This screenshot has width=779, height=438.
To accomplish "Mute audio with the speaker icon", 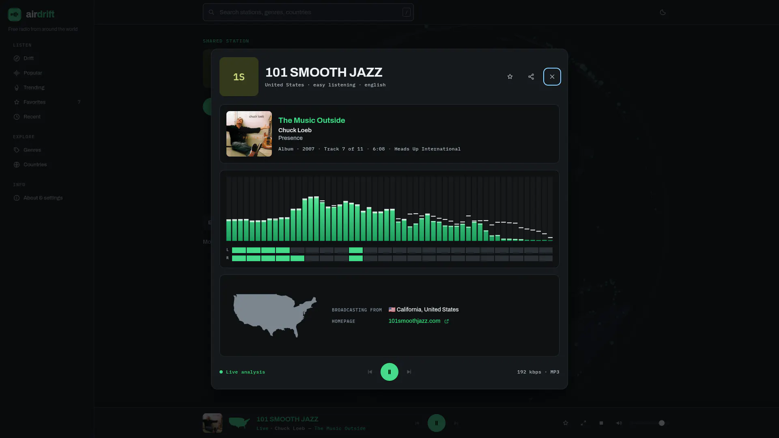I will (x=619, y=423).
